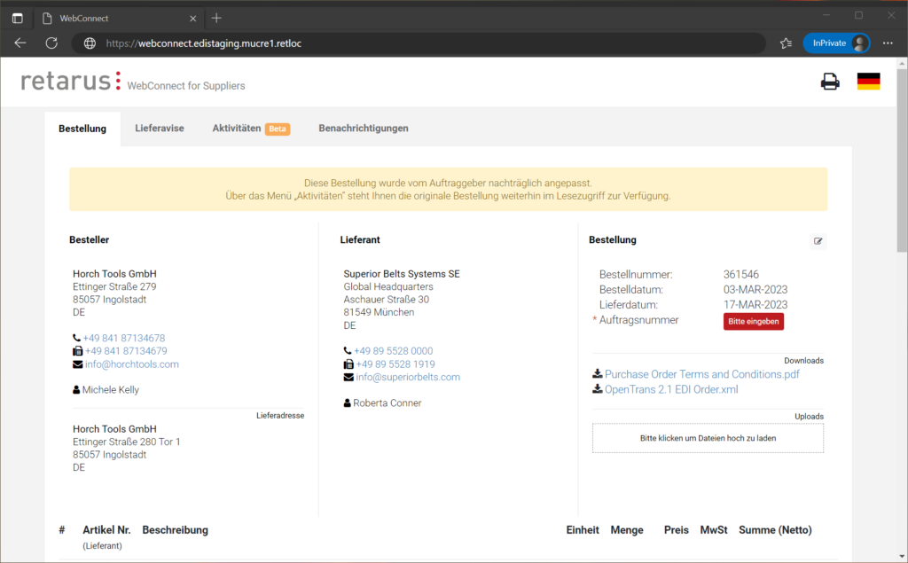Click the person icon beside Michele Kelly

click(76, 390)
